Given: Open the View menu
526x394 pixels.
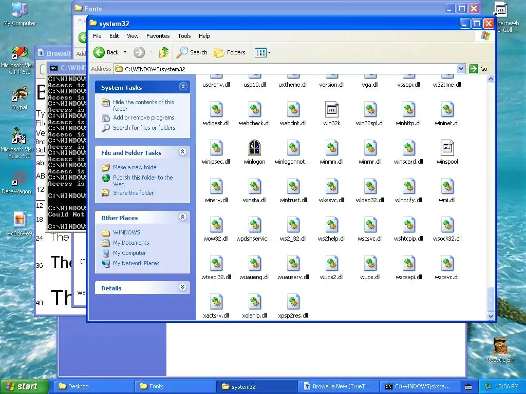Looking at the screenshot, I should pos(133,36).
